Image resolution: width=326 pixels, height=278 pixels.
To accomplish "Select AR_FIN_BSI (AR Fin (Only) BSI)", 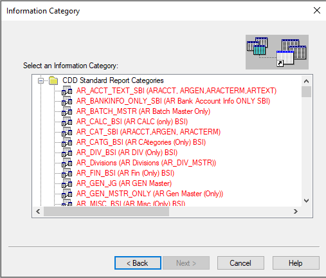I will coord(125,173).
